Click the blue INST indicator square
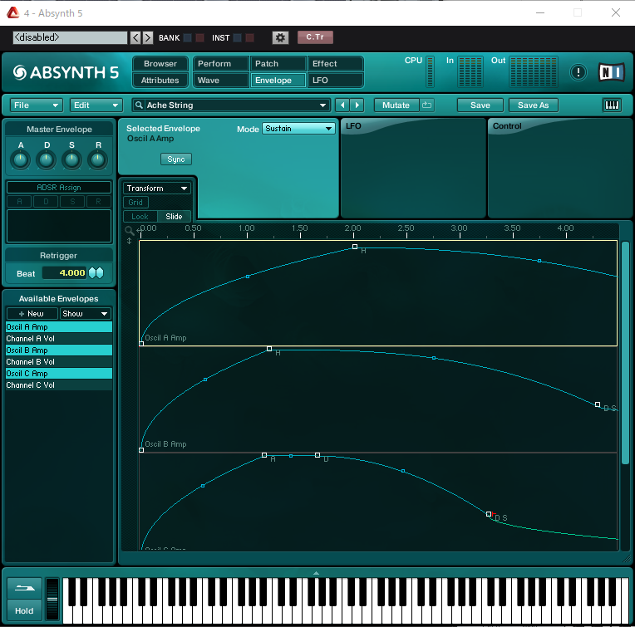The height and width of the screenshot is (627, 635). tap(238, 37)
